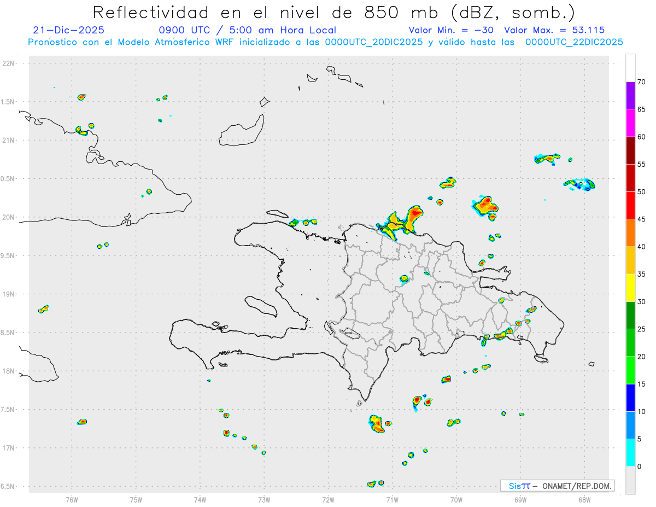Viewport: 656px width, 507px height.
Task: Click the latitude axis label '22N'
Action: coord(9,63)
